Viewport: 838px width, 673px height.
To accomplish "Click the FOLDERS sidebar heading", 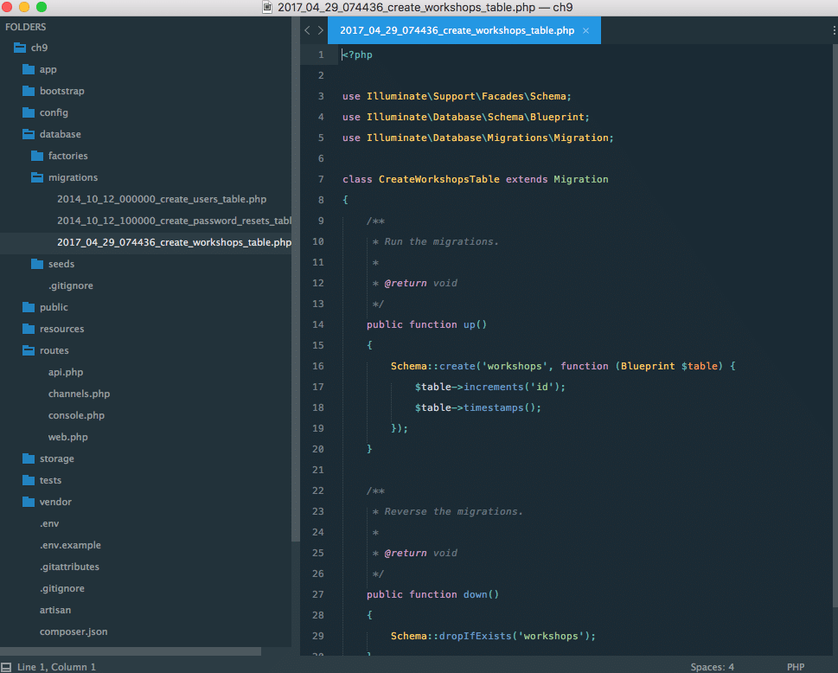I will tap(26, 27).
